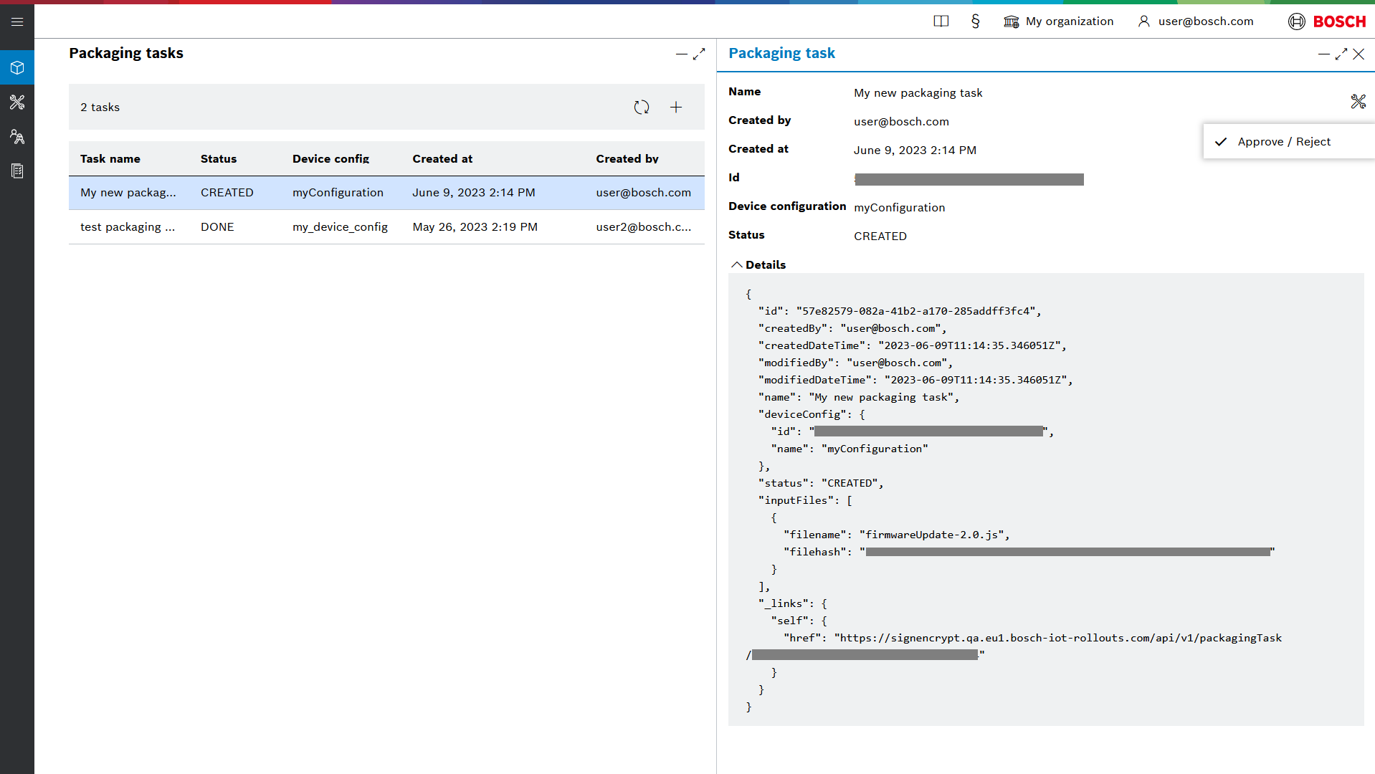
Task: Close the Packaging task detail panel
Action: (1359, 54)
